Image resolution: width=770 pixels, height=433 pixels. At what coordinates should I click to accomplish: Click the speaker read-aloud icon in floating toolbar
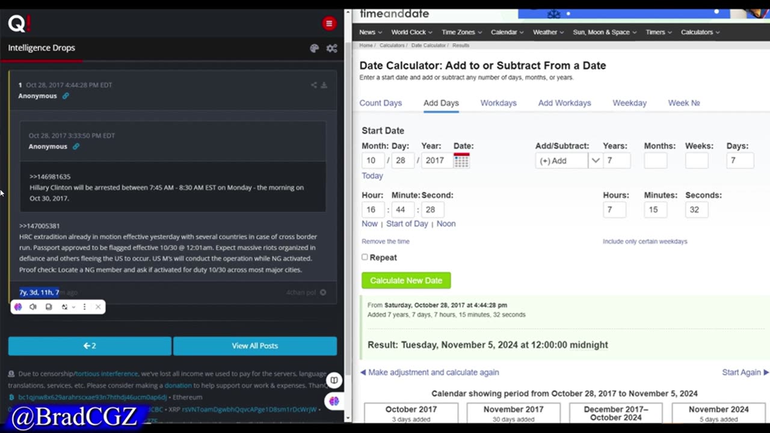33,307
